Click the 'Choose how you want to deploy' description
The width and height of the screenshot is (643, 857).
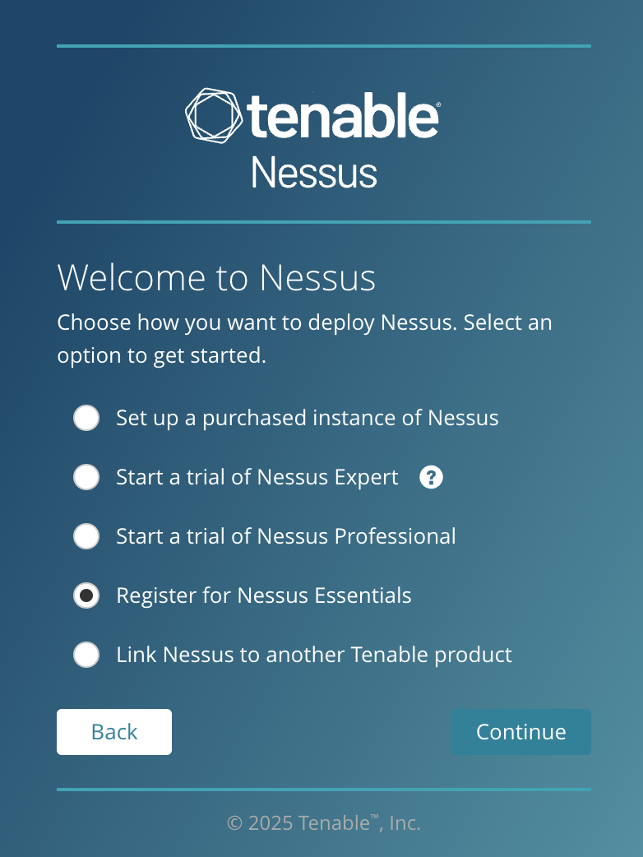304,339
